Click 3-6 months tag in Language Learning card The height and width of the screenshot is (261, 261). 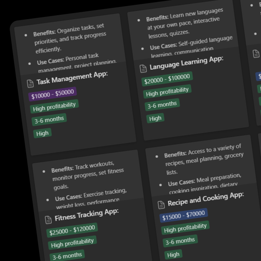[x=162, y=105]
